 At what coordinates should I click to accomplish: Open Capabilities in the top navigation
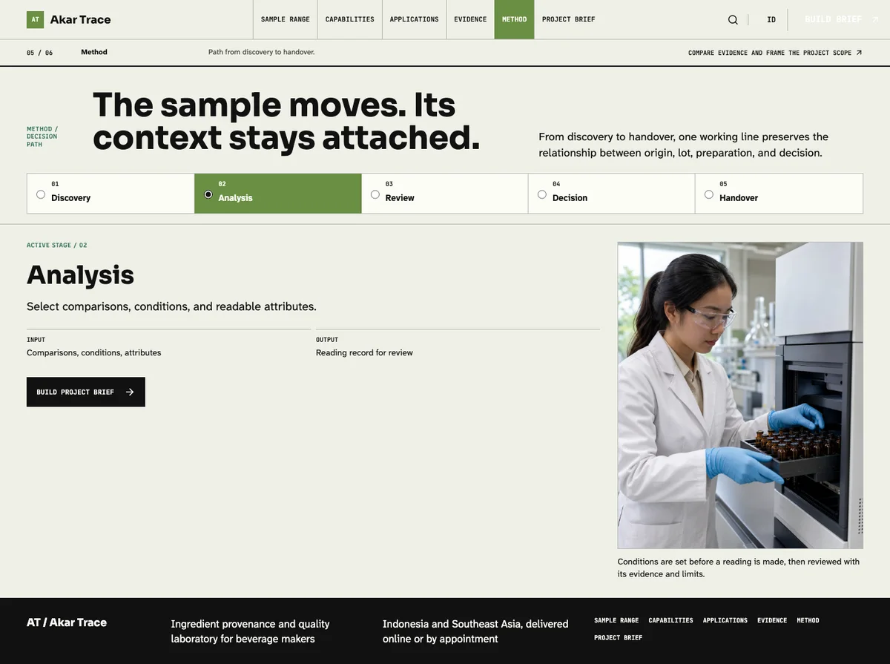click(x=350, y=19)
